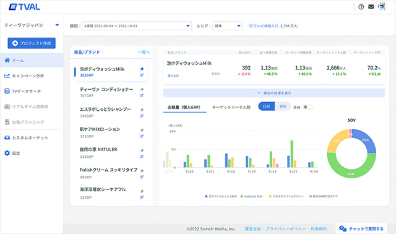Click the TV icon beside リアルタイム視聴率
Image resolution: width=396 pixels, height=234 pixels.
(7, 106)
